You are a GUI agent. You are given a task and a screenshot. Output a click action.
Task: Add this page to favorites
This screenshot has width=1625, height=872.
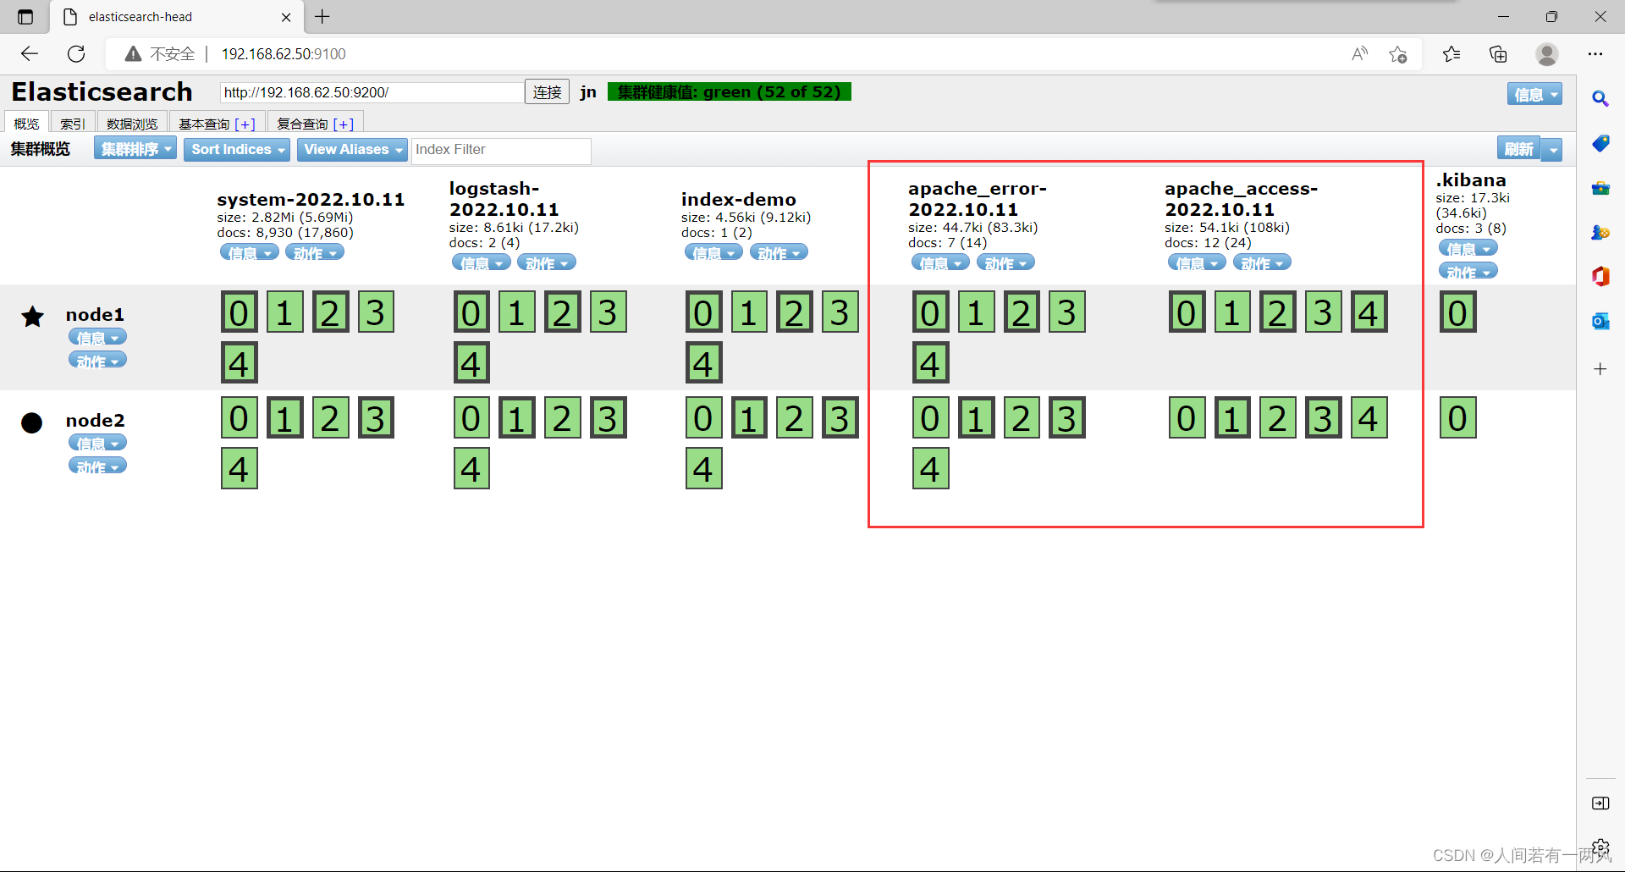click(x=1397, y=54)
